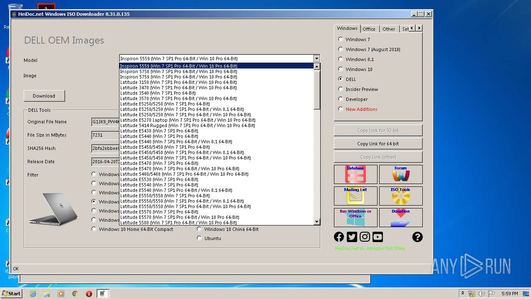
Task: Click the Start button
Action: point(12,294)
